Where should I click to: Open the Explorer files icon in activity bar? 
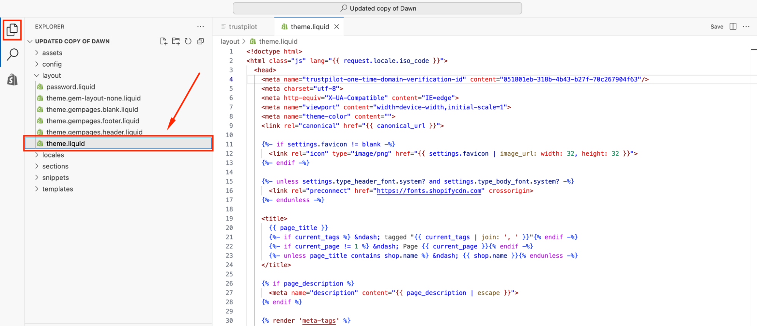pos(12,30)
